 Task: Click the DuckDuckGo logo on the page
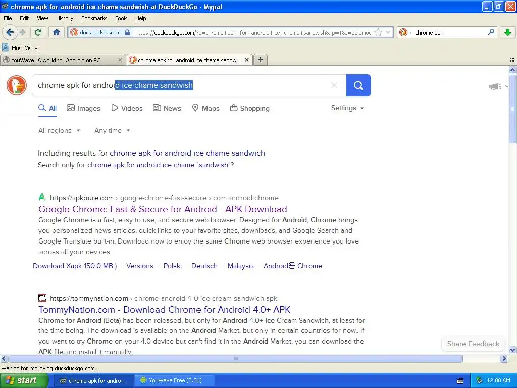point(17,85)
